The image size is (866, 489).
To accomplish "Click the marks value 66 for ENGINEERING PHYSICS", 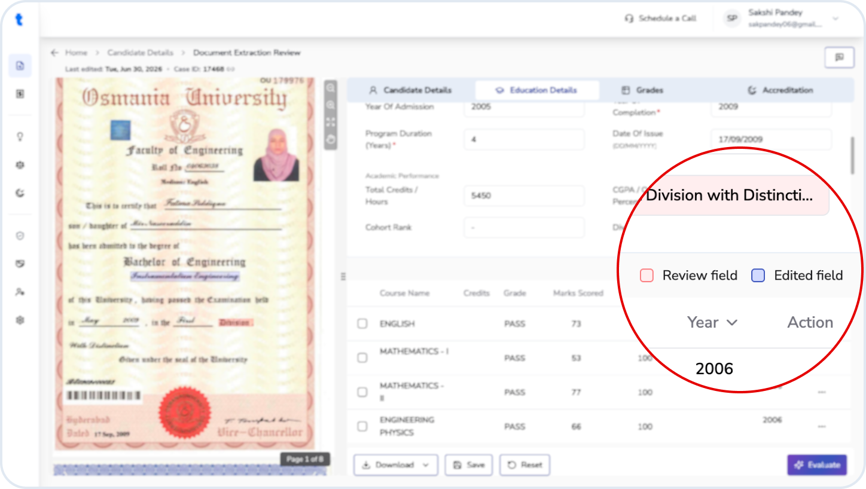I will [577, 426].
